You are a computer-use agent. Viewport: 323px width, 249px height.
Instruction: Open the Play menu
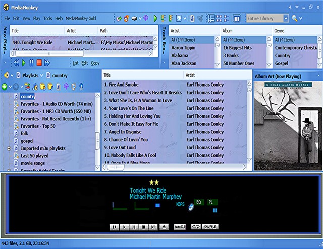coord(37,18)
